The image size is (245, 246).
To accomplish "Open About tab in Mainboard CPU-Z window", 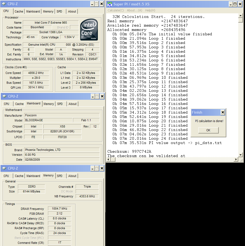I will pyautogui.click(x=72, y=104).
